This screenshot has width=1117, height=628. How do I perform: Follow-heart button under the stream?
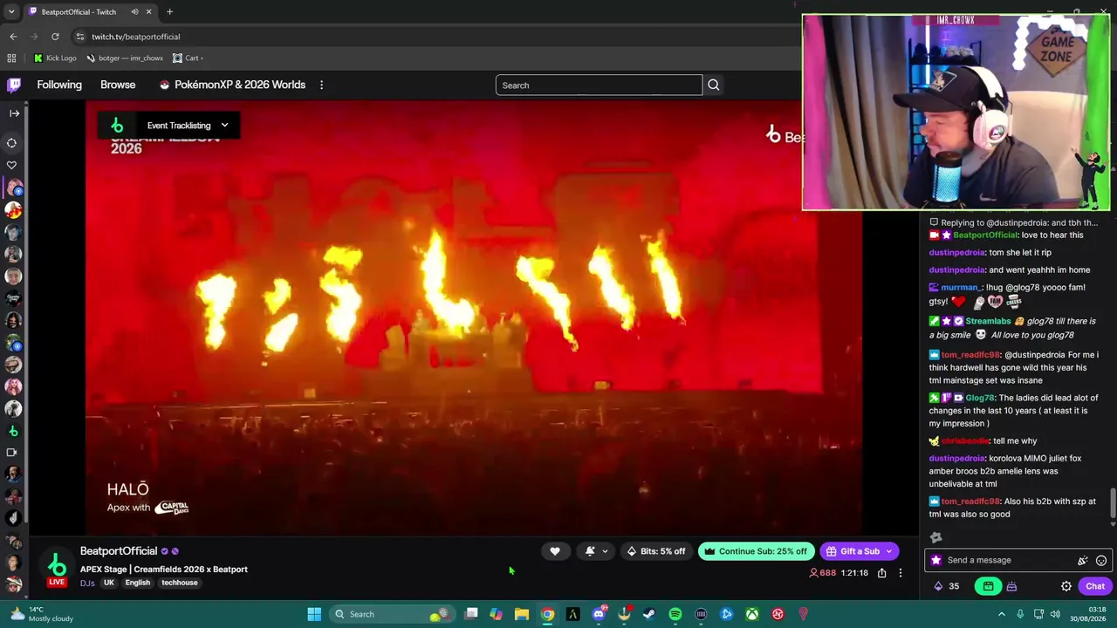pyautogui.click(x=555, y=551)
